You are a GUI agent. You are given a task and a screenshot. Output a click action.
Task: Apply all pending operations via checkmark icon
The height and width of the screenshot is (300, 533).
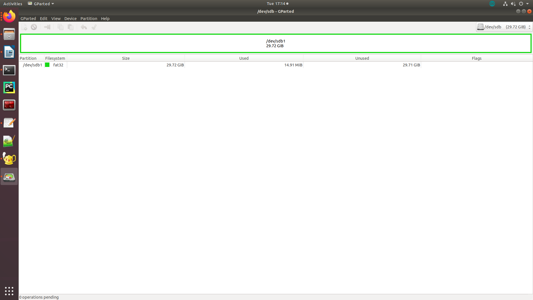94,27
